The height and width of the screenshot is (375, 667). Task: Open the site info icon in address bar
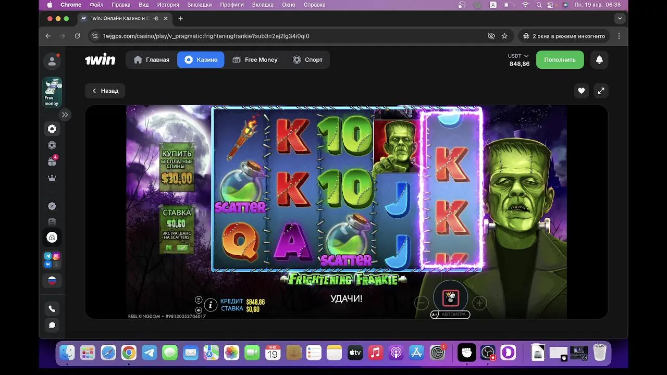(94, 36)
